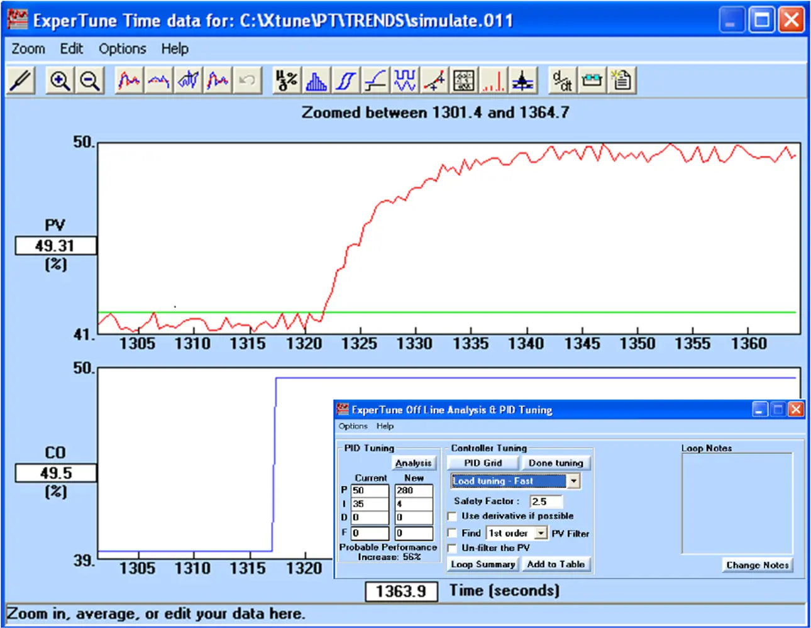Click the d/dt derivative icon
Image resolution: width=811 pixels, height=628 pixels.
[562, 81]
